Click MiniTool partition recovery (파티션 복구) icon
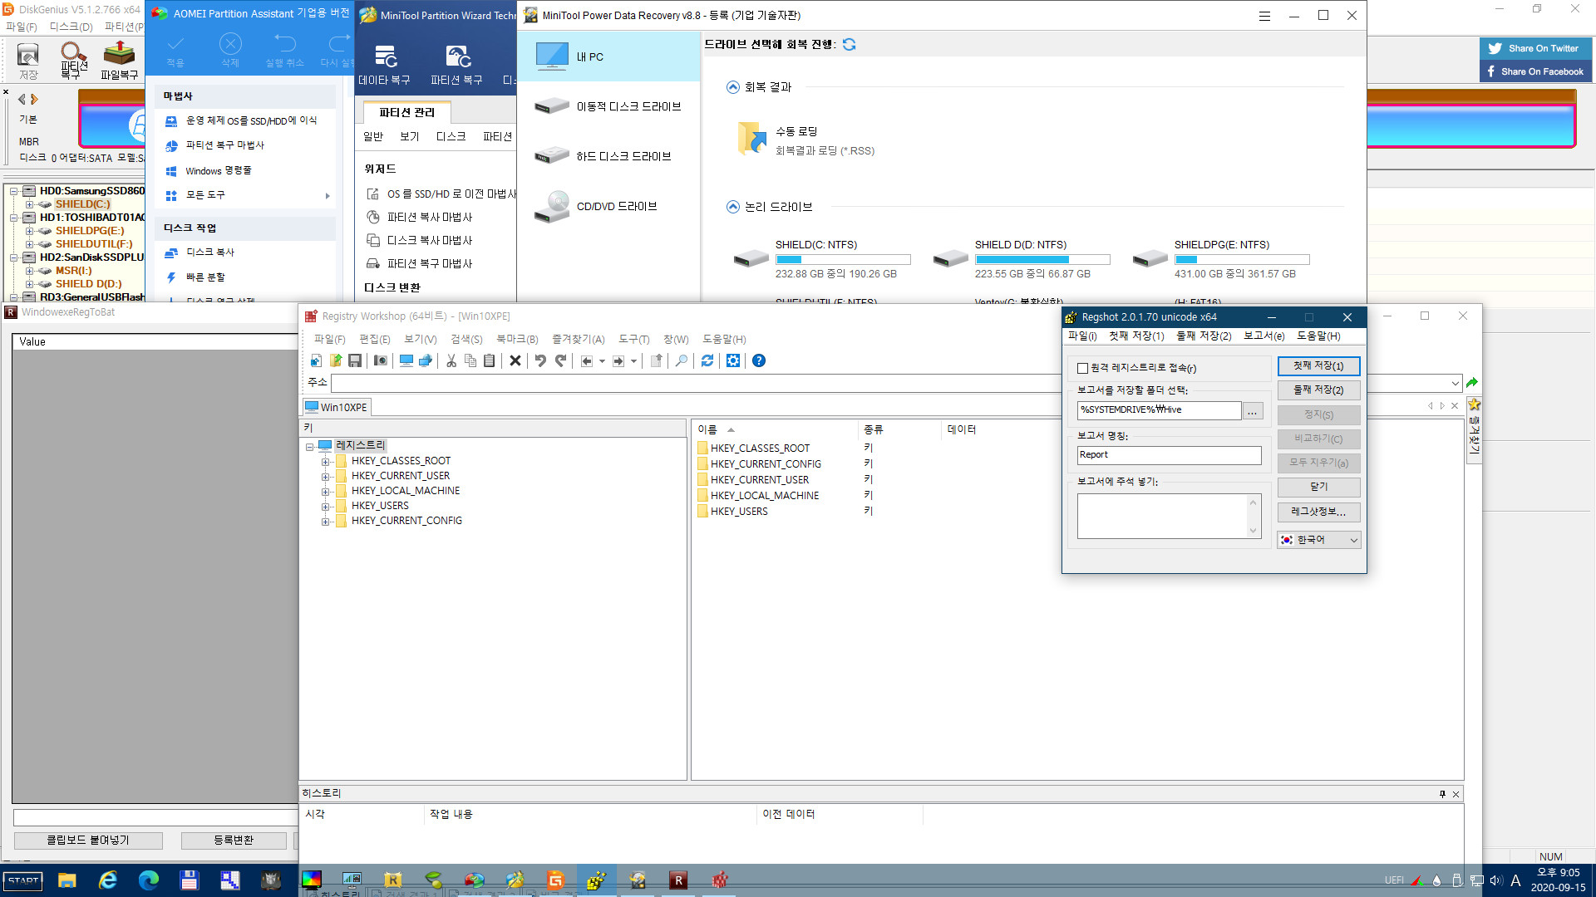Viewport: 1596px width, 897px height. point(456,66)
